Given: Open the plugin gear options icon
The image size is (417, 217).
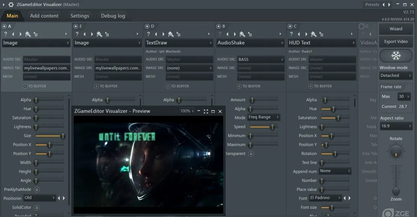Looking at the screenshot, I should [11, 4].
